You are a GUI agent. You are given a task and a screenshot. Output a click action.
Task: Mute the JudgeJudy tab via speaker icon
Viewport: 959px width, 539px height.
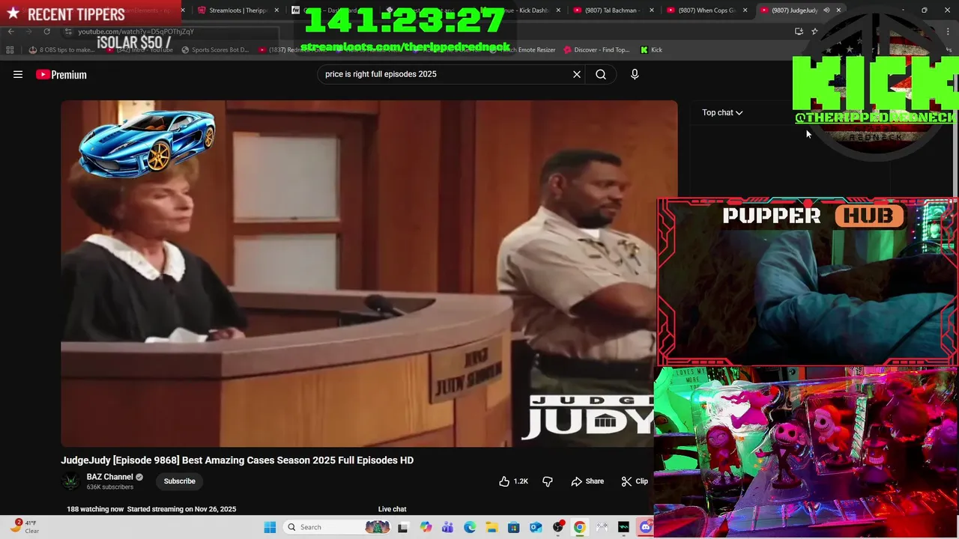826,10
